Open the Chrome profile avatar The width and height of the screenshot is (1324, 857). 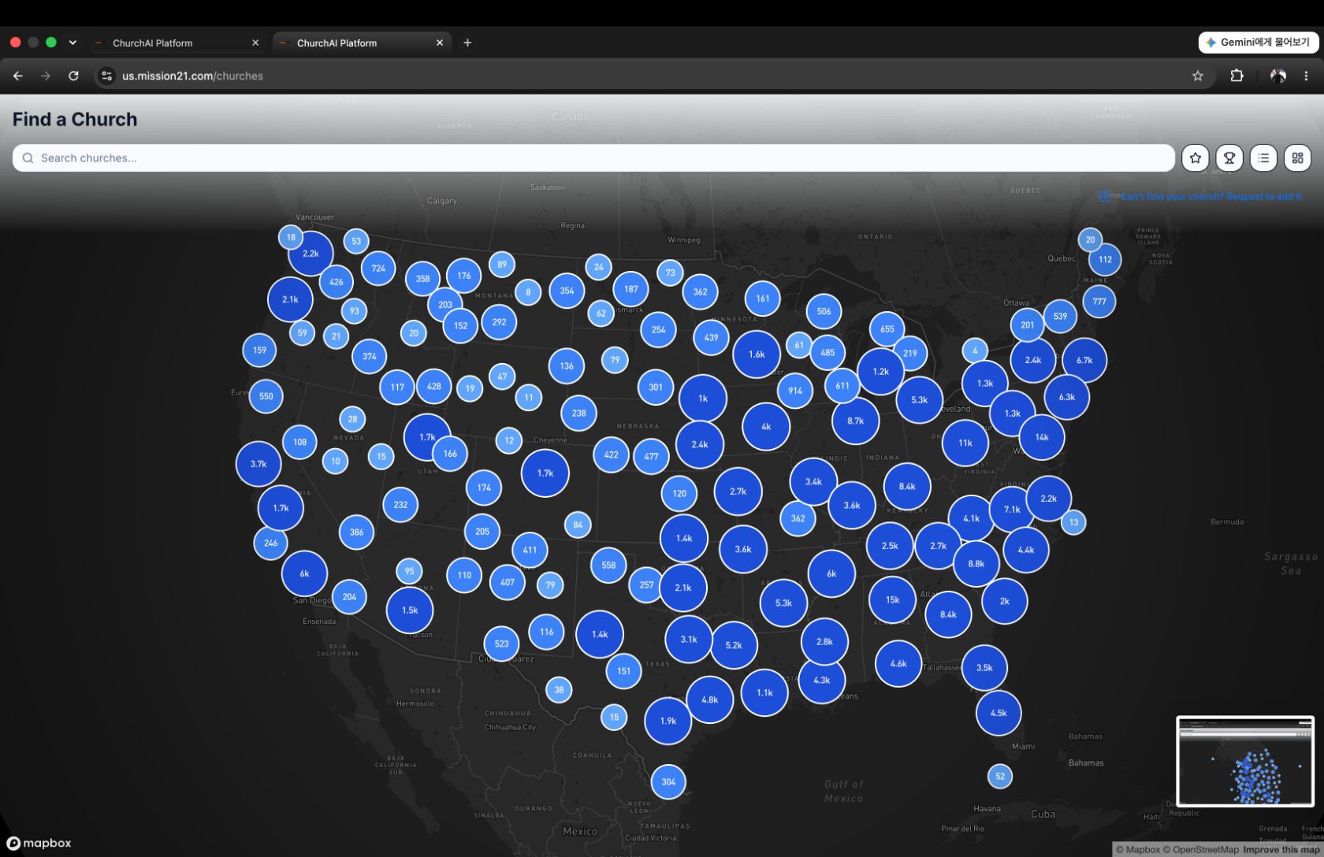(1278, 76)
